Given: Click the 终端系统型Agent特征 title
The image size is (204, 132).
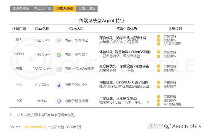Looking at the screenshot, I should coord(102,21).
